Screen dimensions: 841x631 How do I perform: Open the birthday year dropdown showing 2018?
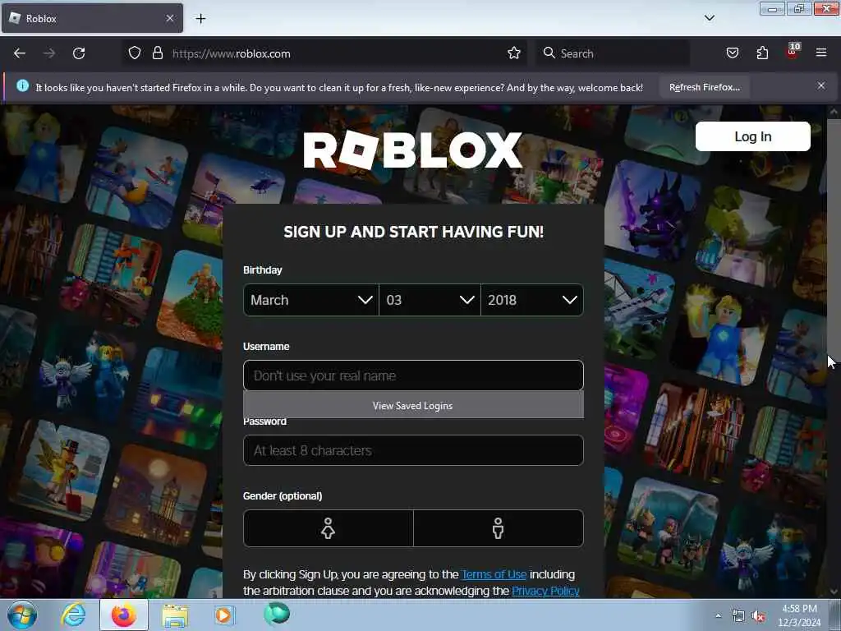(532, 300)
